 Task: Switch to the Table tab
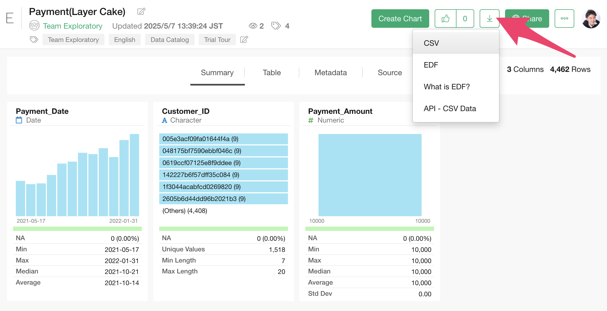pos(272,72)
